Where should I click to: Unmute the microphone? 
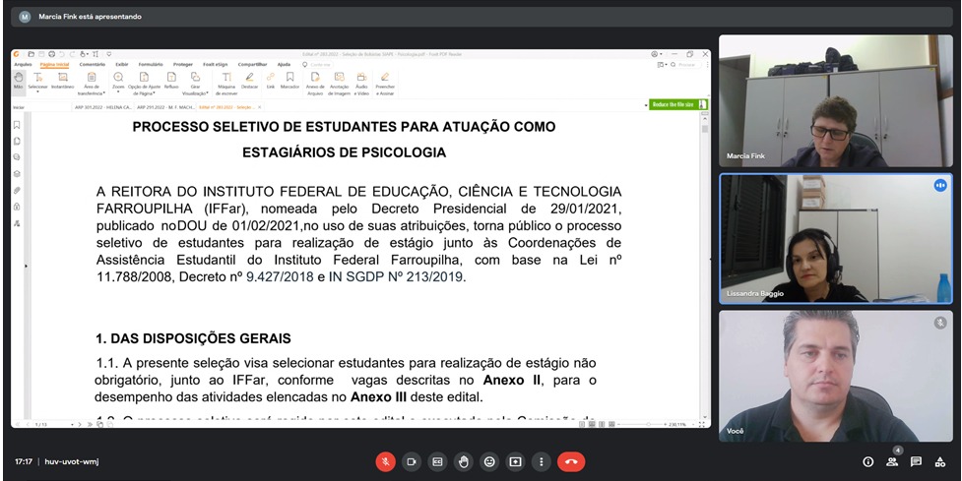(386, 461)
